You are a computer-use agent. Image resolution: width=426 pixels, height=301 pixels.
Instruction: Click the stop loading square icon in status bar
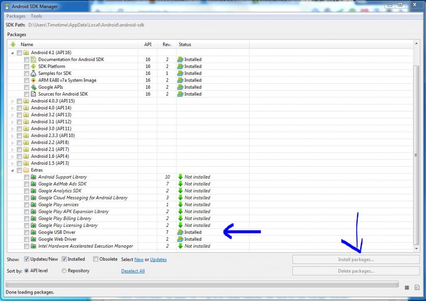point(407,287)
